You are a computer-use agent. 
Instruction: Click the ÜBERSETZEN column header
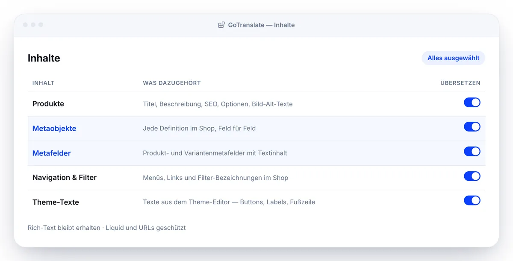460,83
